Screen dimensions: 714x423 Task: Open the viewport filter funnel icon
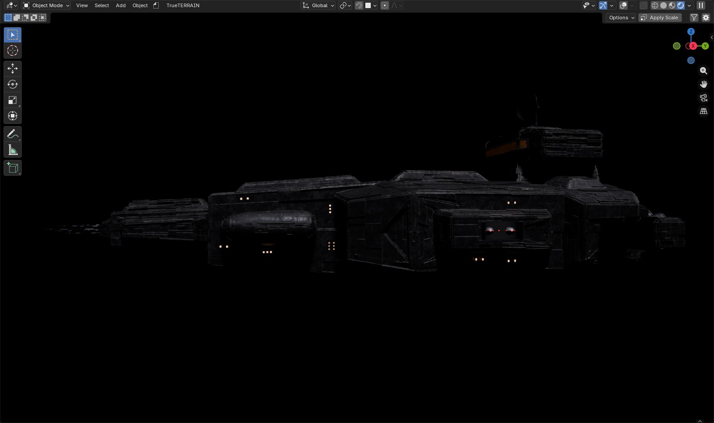[694, 18]
